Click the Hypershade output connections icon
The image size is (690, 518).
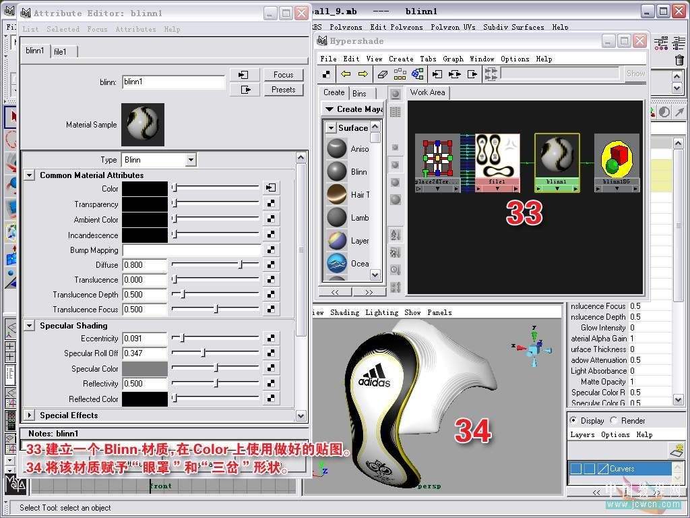tap(472, 74)
